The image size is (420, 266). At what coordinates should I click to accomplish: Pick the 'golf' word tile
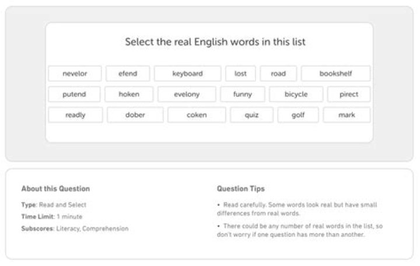point(297,115)
